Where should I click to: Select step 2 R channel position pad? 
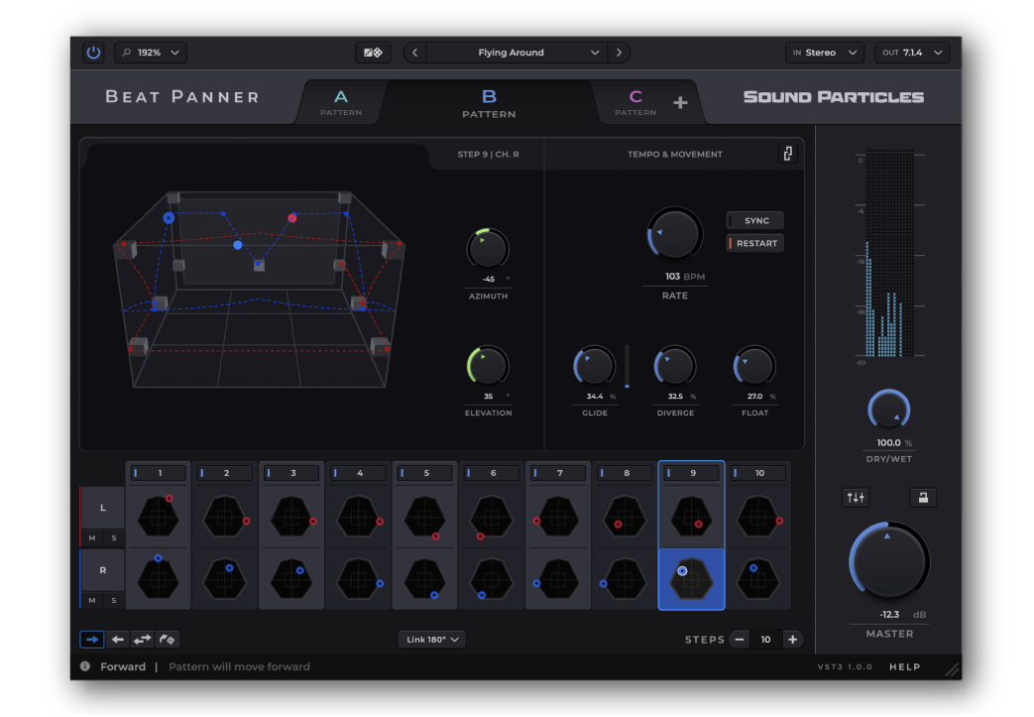coord(225,579)
